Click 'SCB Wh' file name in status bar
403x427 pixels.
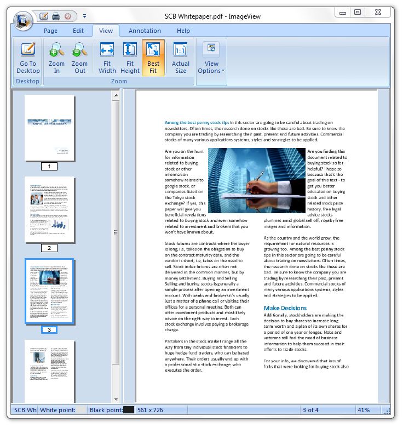(25, 410)
